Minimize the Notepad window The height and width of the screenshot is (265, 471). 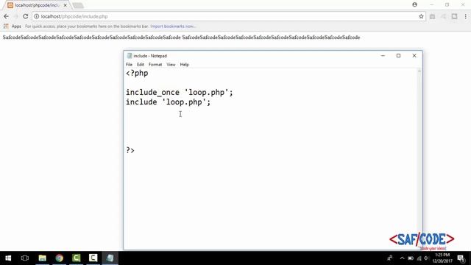pyautogui.click(x=383, y=56)
